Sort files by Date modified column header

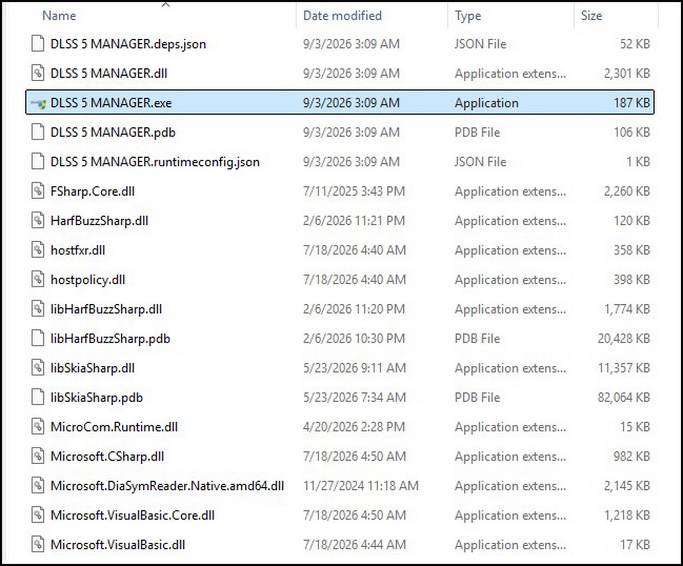[342, 15]
